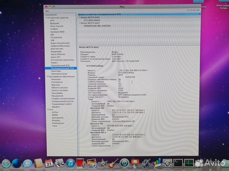Select SAS in the sidebar
This screenshot has width=229, height=171.
click(x=52, y=35)
